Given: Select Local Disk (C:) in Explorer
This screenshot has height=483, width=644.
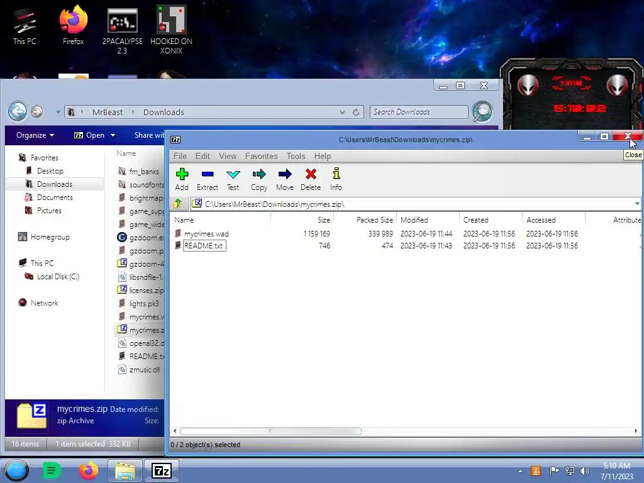Looking at the screenshot, I should coord(57,277).
